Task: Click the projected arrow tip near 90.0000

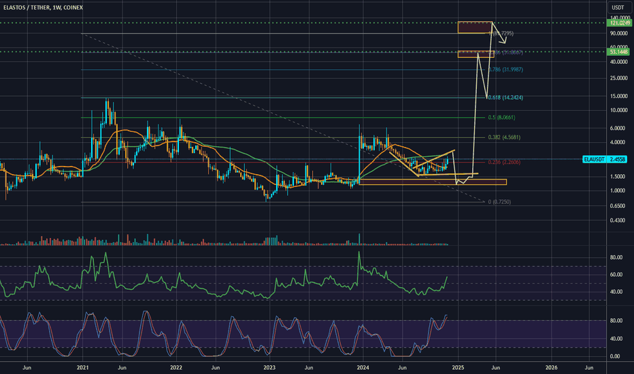Action: pyautogui.click(x=505, y=42)
